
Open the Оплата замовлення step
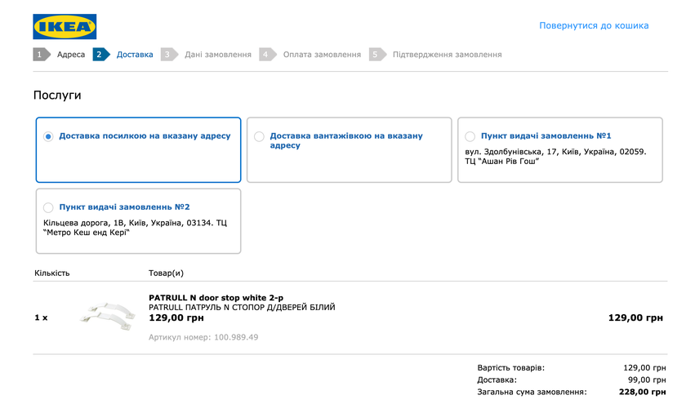322,55
